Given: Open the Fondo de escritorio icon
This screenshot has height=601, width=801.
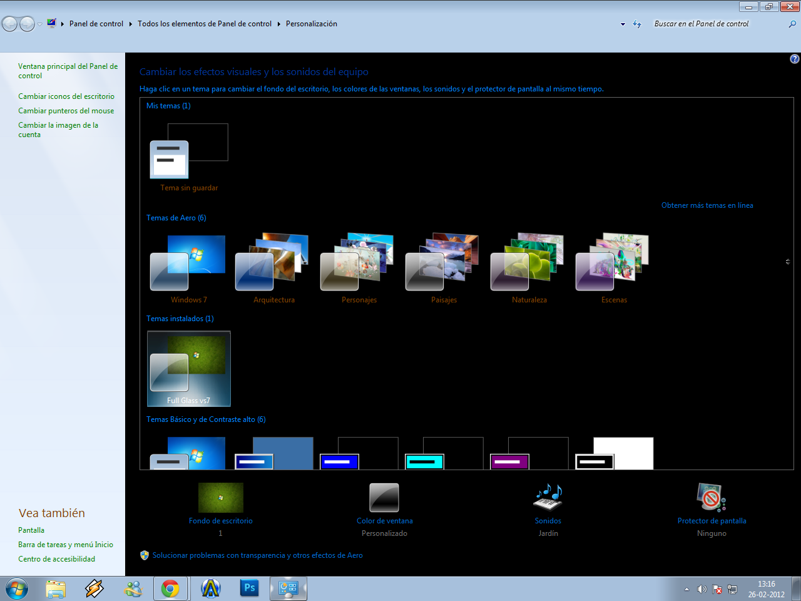Looking at the screenshot, I should click(221, 498).
